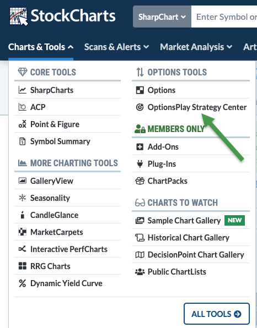The image size is (257, 328).
Task: Collapse the Charts & Tools menu
Action: [41, 47]
